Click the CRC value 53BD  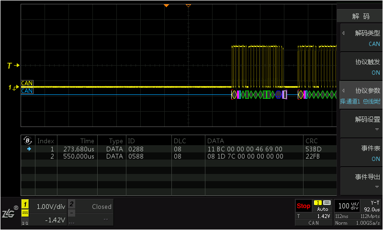(314, 149)
